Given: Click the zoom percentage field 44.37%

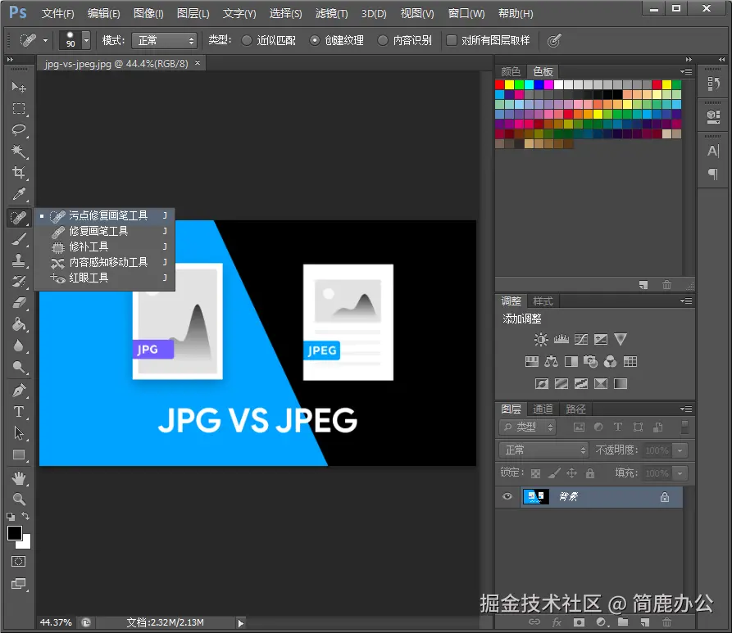Looking at the screenshot, I should [x=56, y=622].
